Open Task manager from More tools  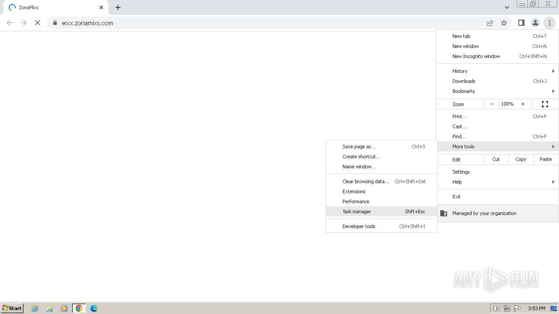tap(381, 212)
